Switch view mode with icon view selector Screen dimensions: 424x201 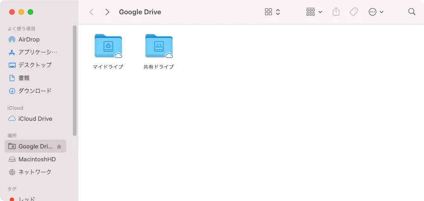pyautogui.click(x=272, y=12)
